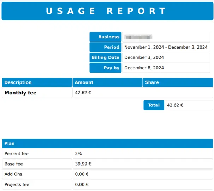Click the blurred business name value
The height and width of the screenshot is (191, 214).
pos(139,37)
